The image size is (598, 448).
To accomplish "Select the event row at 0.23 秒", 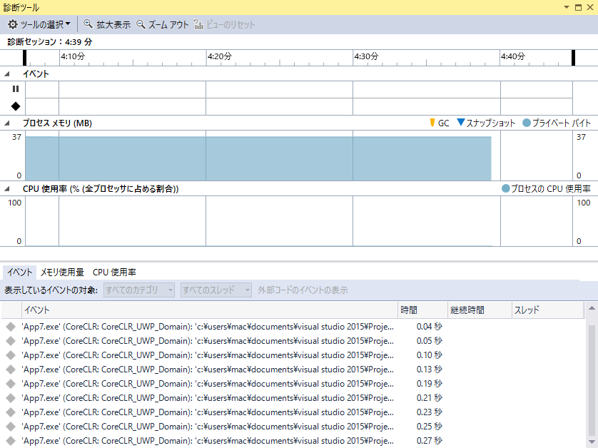I will pos(293,412).
